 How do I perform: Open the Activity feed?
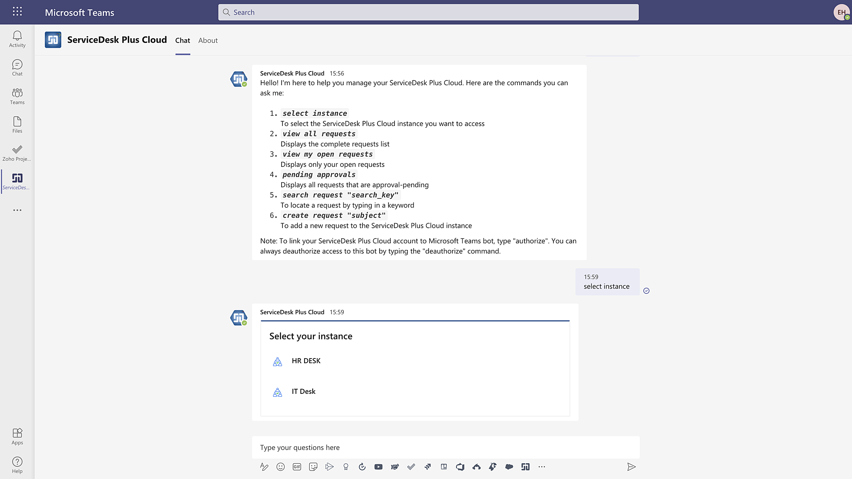click(x=17, y=39)
